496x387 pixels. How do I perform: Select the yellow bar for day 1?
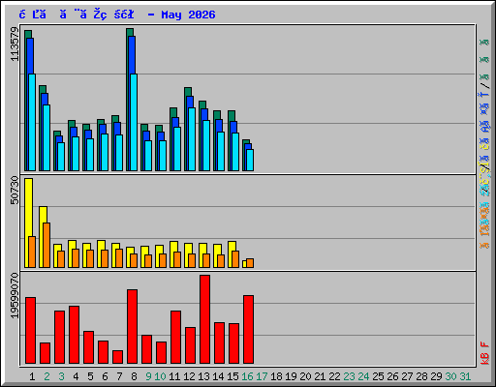27,223
